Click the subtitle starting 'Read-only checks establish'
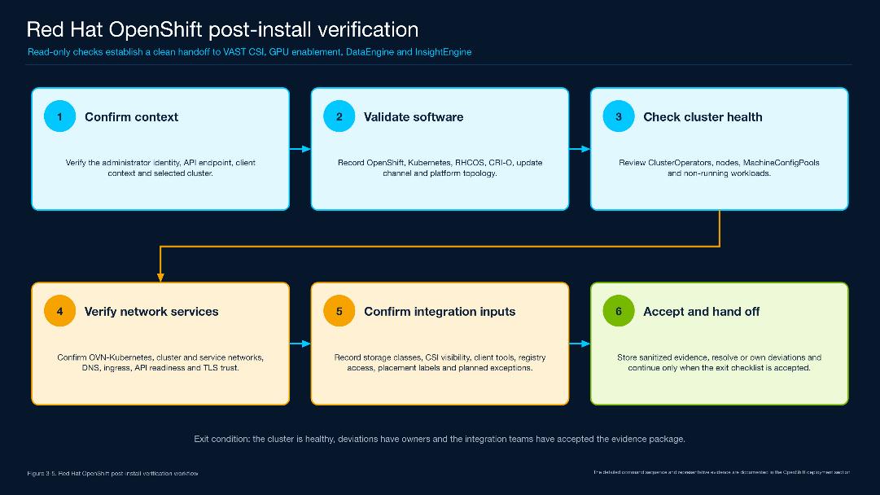Viewport: 880px width, 495px height. (249, 52)
